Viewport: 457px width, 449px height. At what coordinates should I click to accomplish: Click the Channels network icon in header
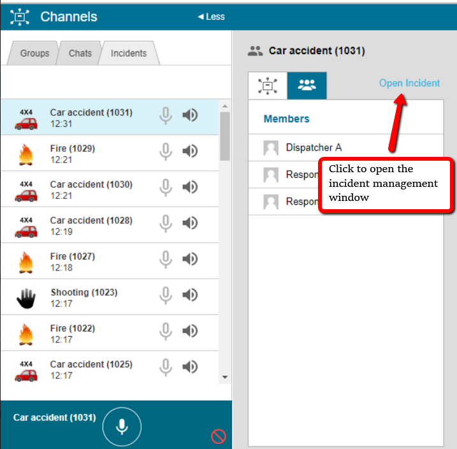tap(20, 17)
